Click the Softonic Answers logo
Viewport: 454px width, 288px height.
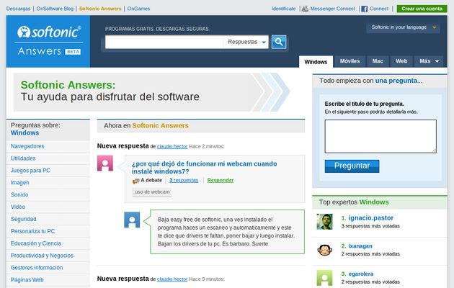click(49, 41)
